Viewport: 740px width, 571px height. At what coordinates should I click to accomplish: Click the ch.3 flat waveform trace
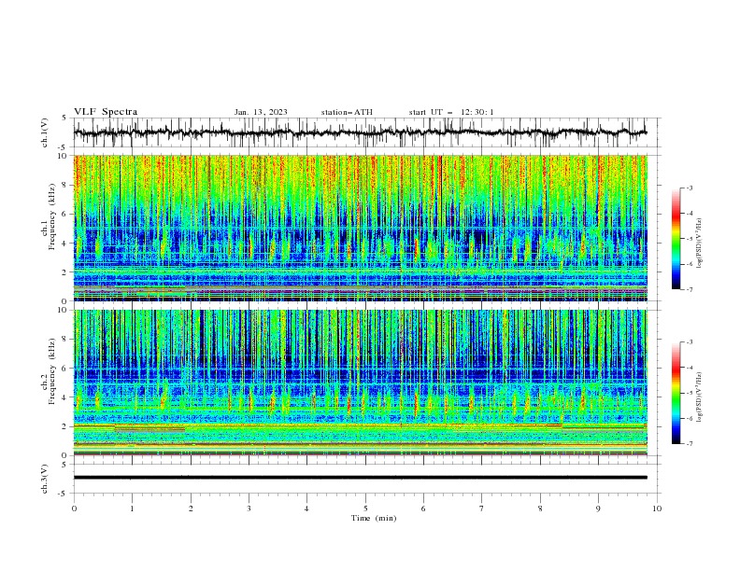point(361,478)
